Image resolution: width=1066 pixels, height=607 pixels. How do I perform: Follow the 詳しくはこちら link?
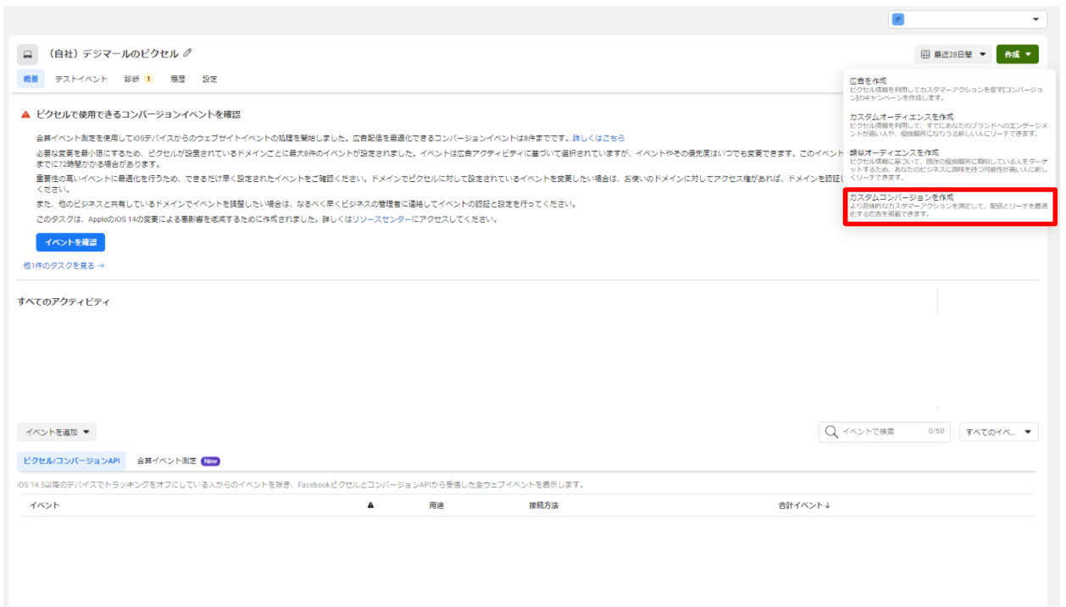pos(598,137)
